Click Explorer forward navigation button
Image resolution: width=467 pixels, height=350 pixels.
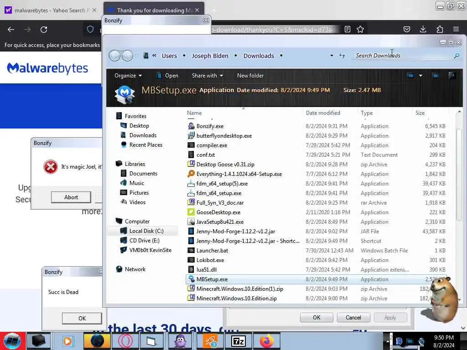[128, 56]
